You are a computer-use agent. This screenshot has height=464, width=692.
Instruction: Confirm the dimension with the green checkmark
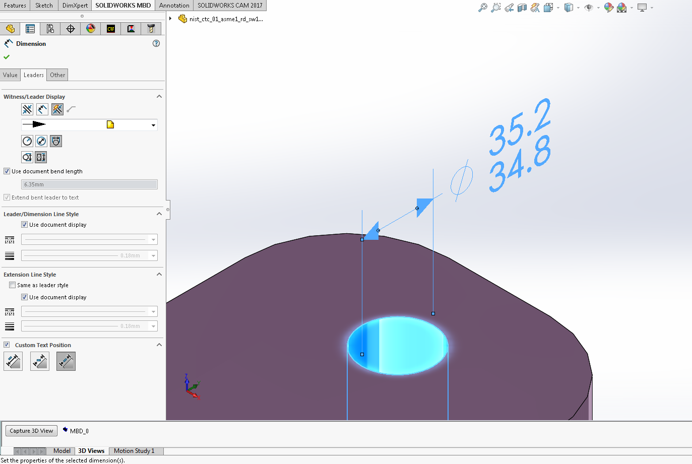coord(7,57)
